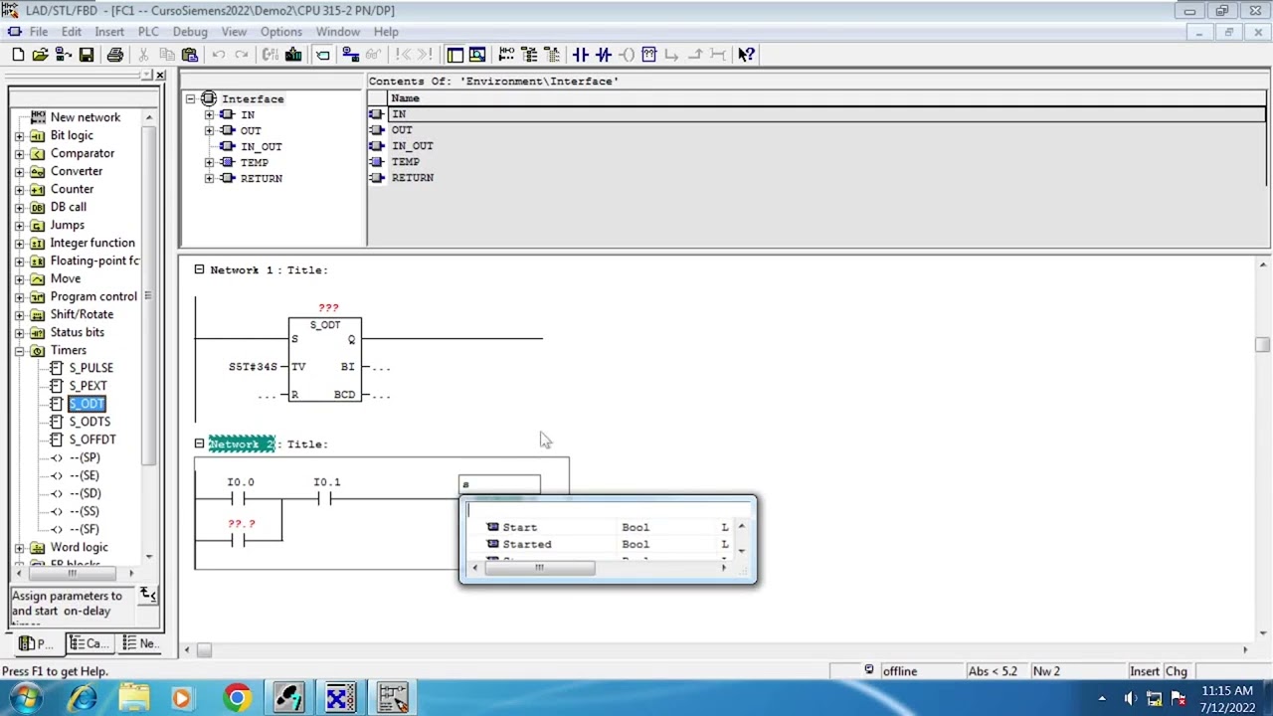Expand the Bit logic folder

coord(19,135)
